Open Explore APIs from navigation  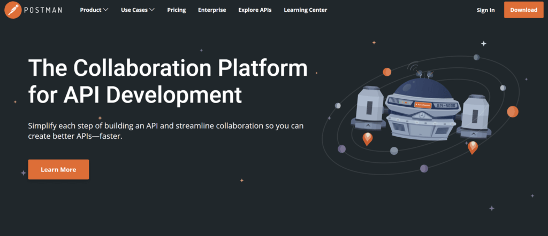[x=255, y=10]
